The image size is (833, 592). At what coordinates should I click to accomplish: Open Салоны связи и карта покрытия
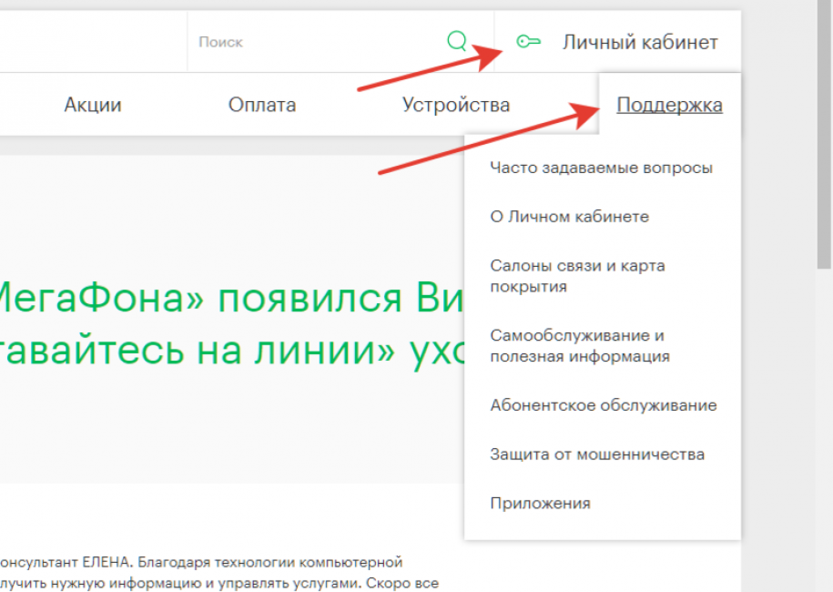(x=577, y=276)
